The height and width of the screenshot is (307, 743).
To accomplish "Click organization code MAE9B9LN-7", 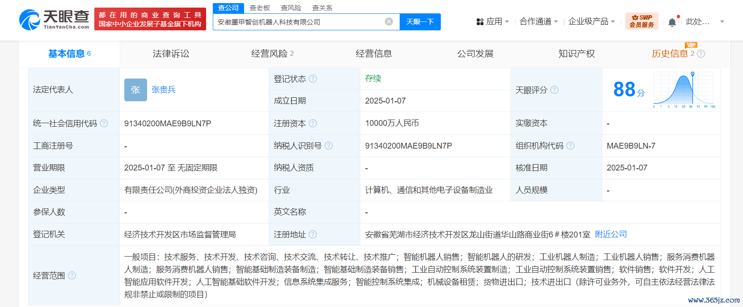I will (631, 145).
